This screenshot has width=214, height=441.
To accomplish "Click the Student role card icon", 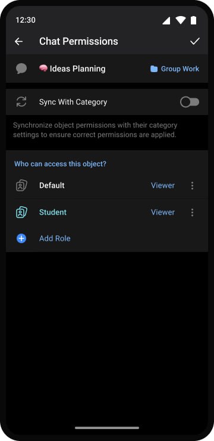I will coord(21,212).
